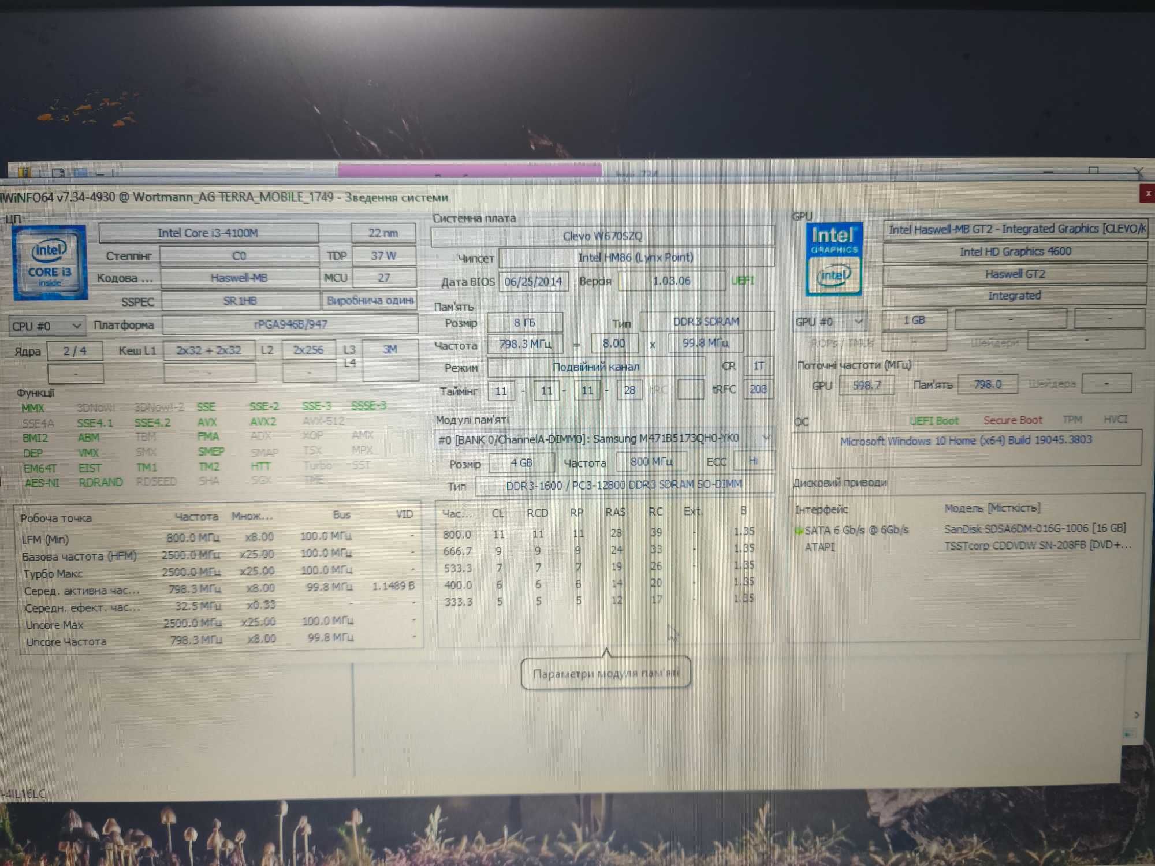This screenshot has height=866, width=1155.
Task: Select the GPU clock value 598.7
Action: [x=867, y=385]
